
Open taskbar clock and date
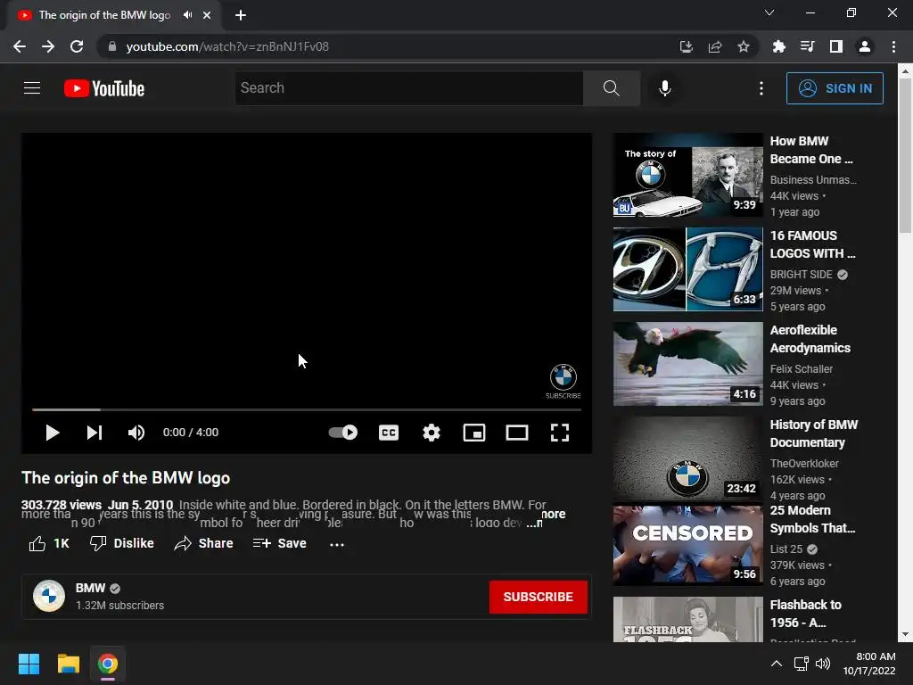point(869,664)
